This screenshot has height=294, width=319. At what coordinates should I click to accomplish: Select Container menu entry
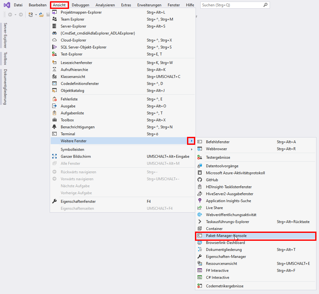[x=255, y=229]
